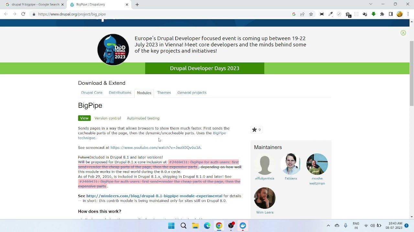Open the notification badge in taskbar
This screenshot has height=232, width=414.
407,226
